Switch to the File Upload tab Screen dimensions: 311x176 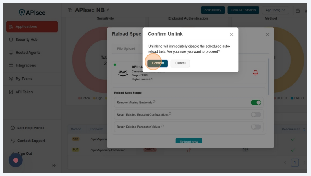[126, 49]
